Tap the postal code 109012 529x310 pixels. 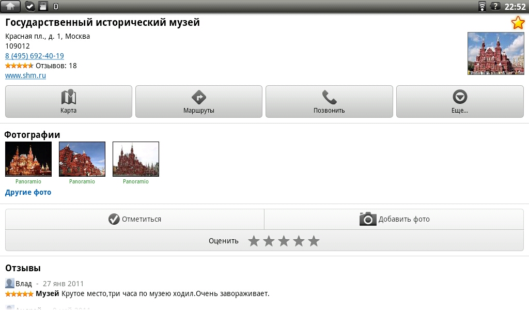click(x=18, y=46)
